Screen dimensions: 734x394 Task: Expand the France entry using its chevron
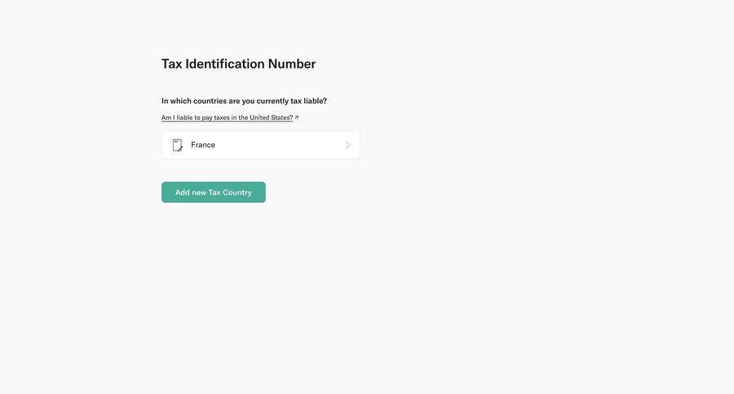coord(347,145)
